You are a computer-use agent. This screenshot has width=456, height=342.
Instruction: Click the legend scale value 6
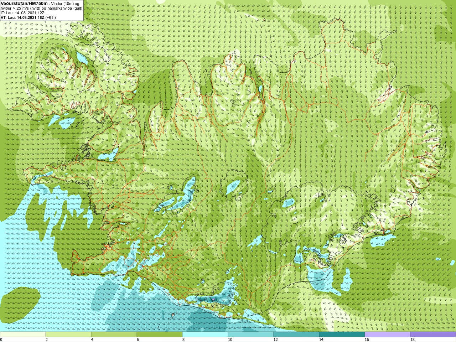tap(138, 340)
